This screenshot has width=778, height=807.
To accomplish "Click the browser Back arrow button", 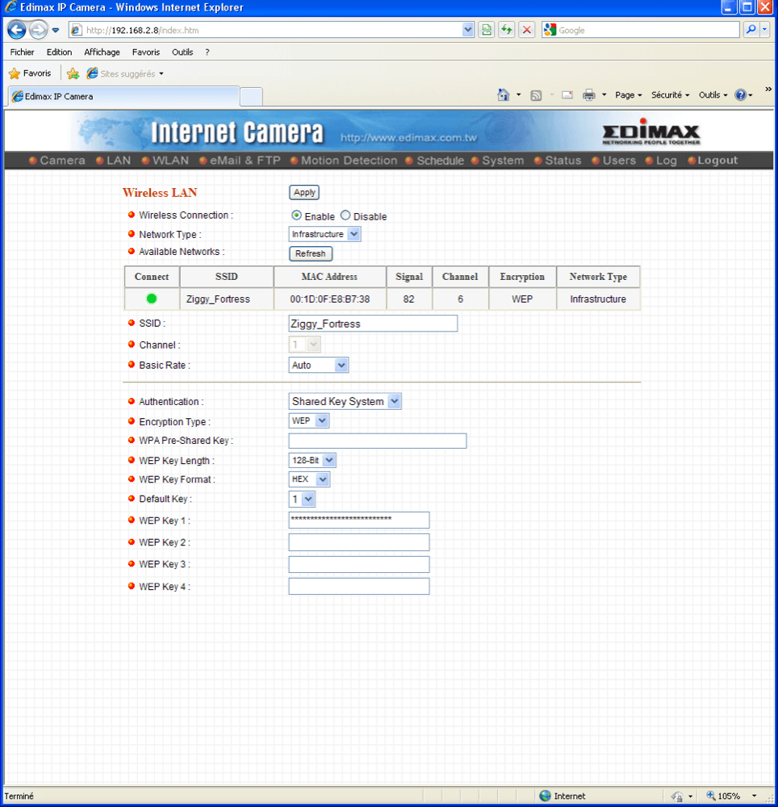I will [x=16, y=30].
